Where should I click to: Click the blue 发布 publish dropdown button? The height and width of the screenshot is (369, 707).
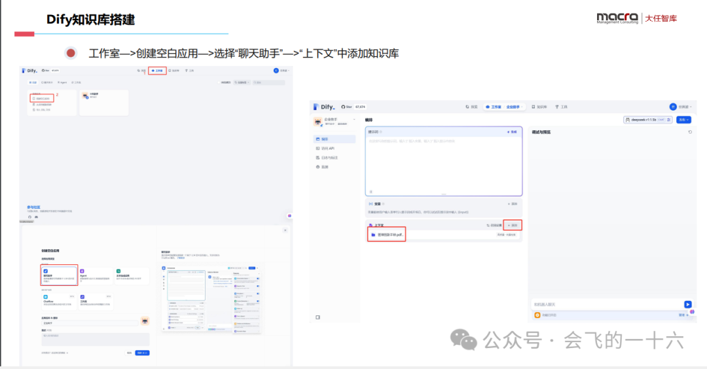[683, 120]
